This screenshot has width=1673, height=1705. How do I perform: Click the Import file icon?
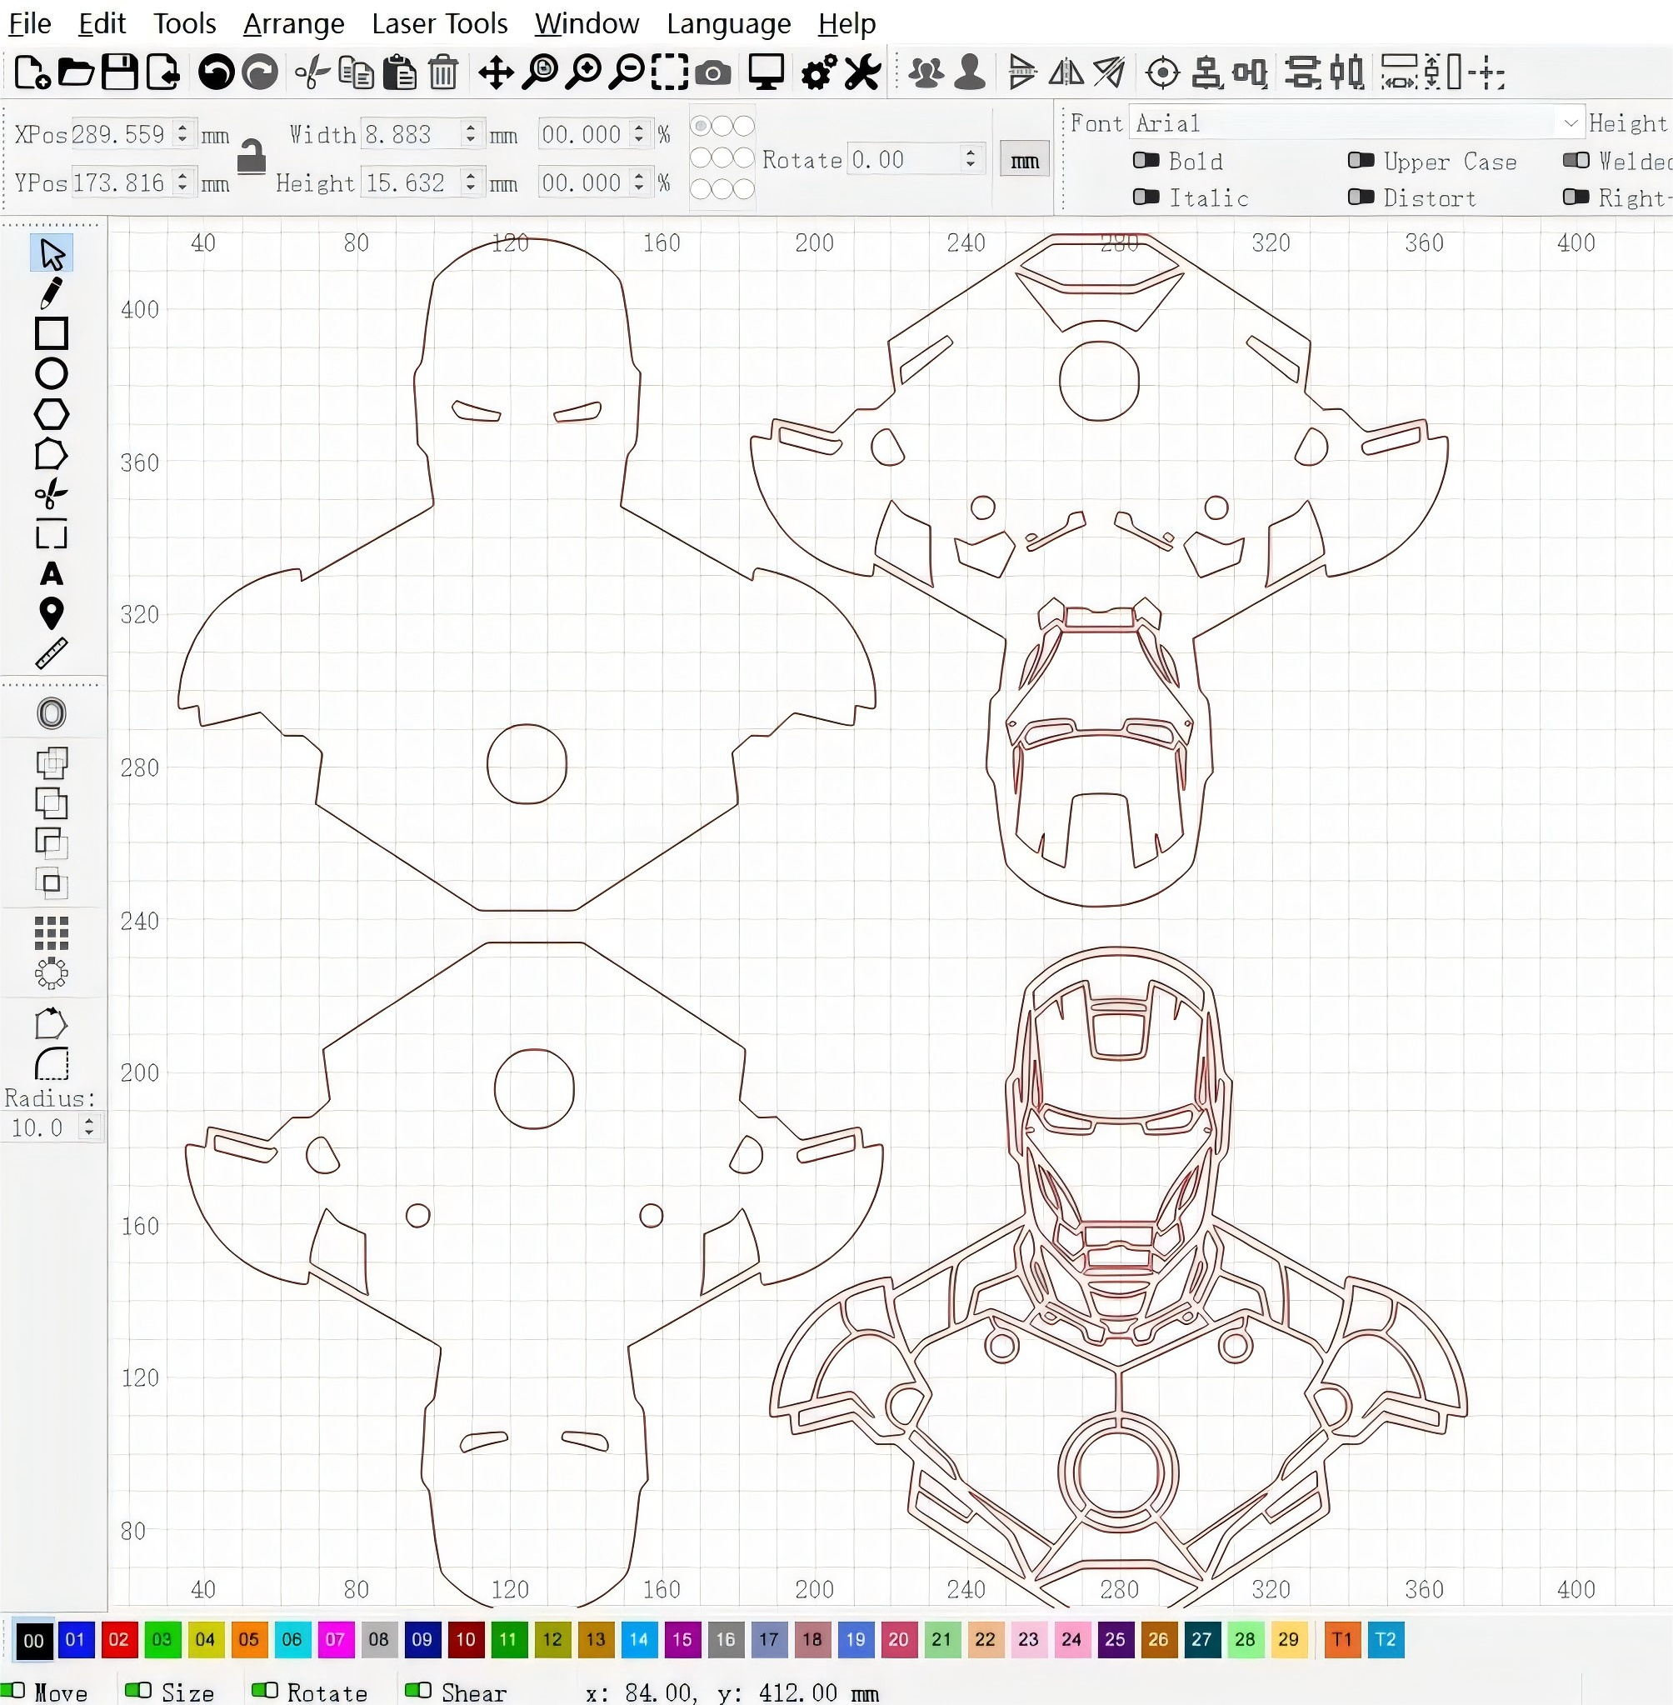pyautogui.click(x=163, y=72)
